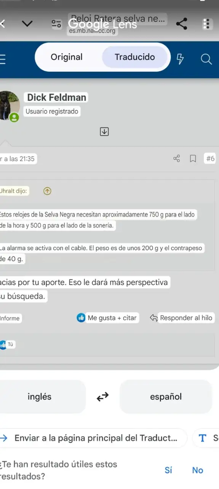Viewport: 219px width, 489px height.
Task: Tap the T text chip
Action: tap(206, 438)
